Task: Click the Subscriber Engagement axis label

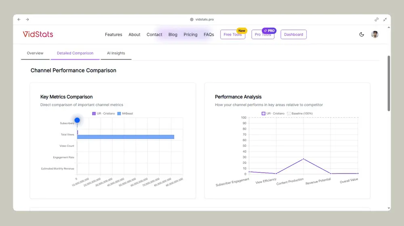Action: 232,182
